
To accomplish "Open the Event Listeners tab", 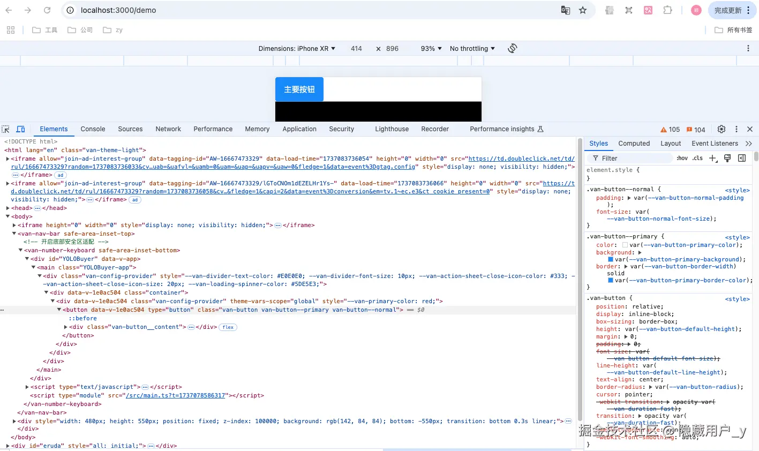I will tap(715, 144).
